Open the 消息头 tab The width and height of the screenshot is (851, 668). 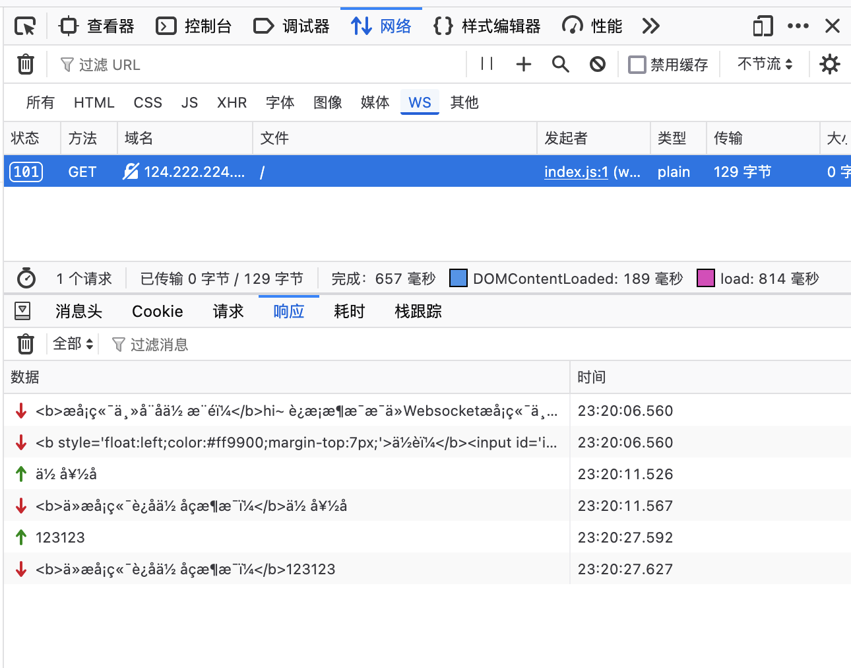(79, 312)
